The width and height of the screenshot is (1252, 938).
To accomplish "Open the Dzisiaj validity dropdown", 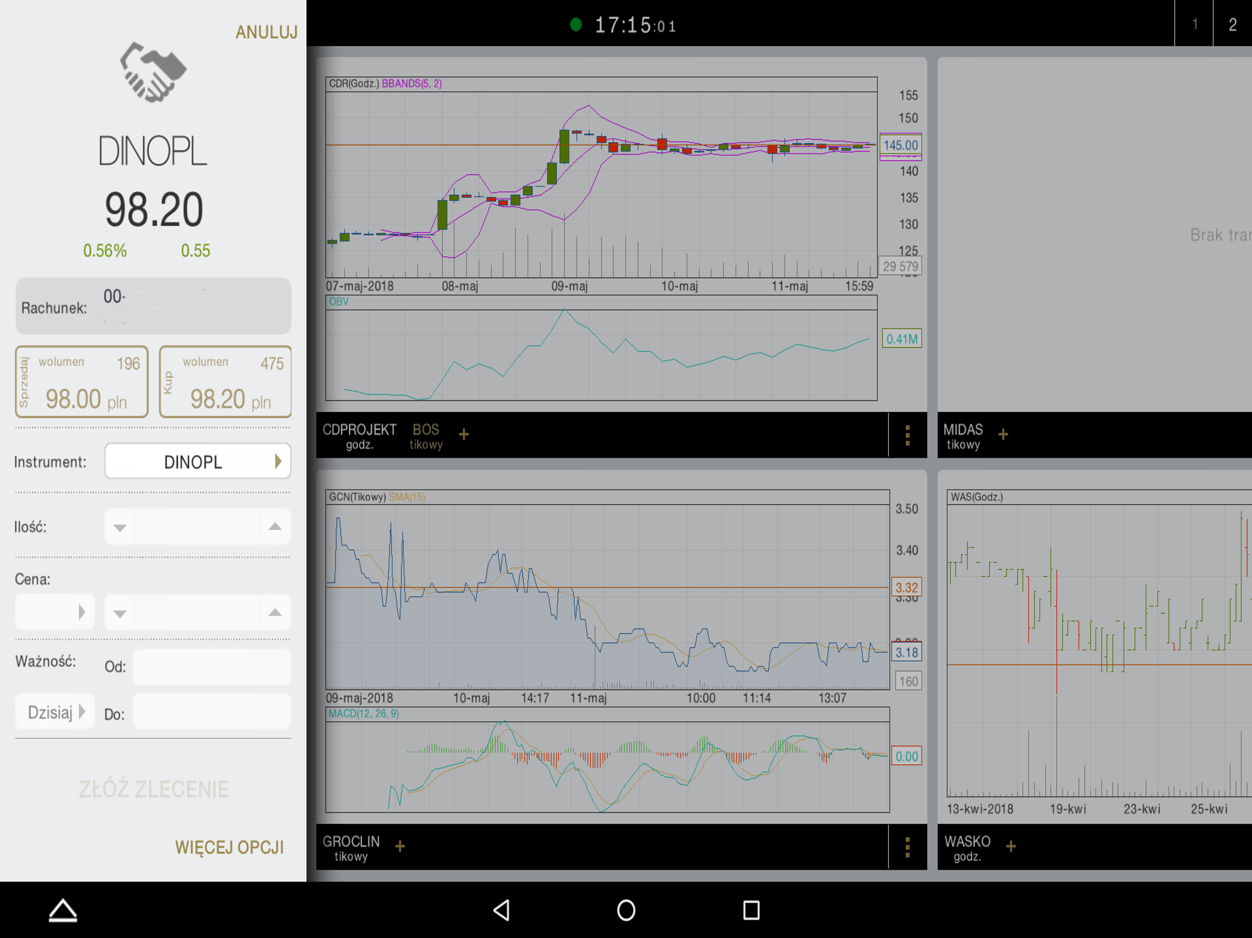I will point(55,712).
